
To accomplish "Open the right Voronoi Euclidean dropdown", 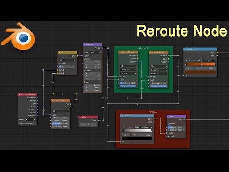I will pos(159,74).
